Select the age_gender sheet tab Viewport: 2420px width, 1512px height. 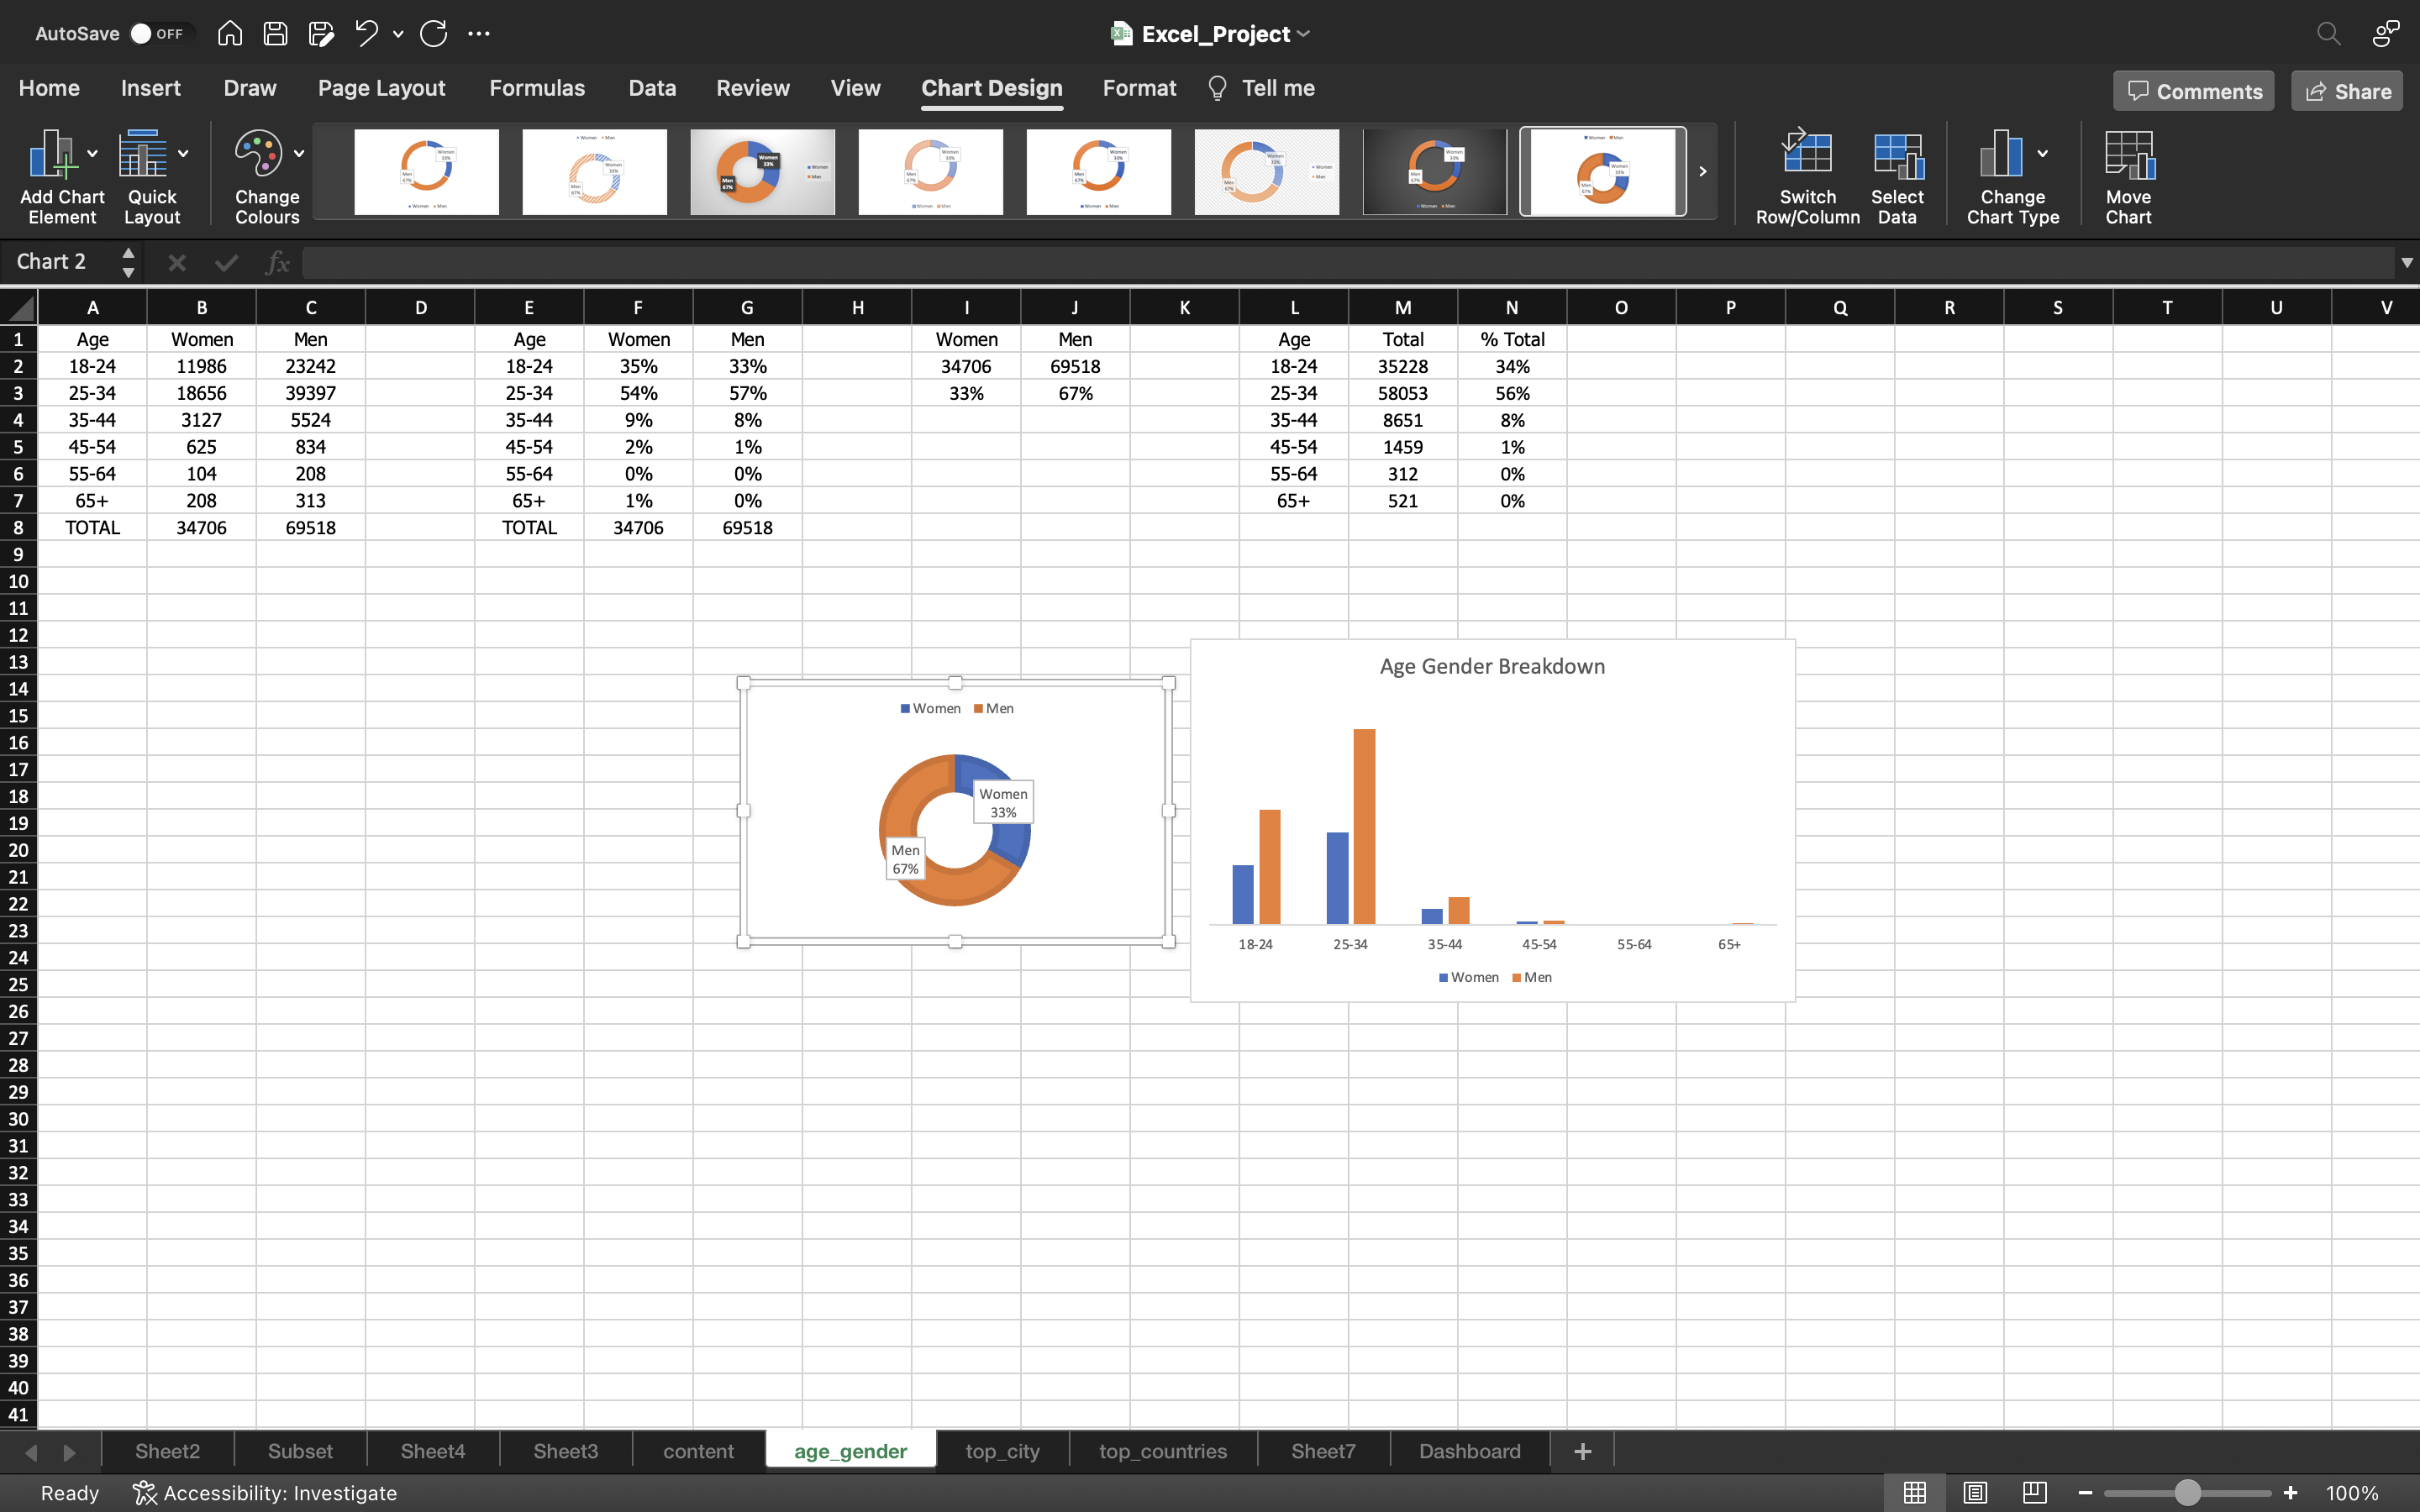click(x=850, y=1449)
